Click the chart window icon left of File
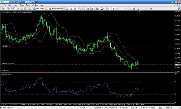The image size is (181, 109). (2, 5)
